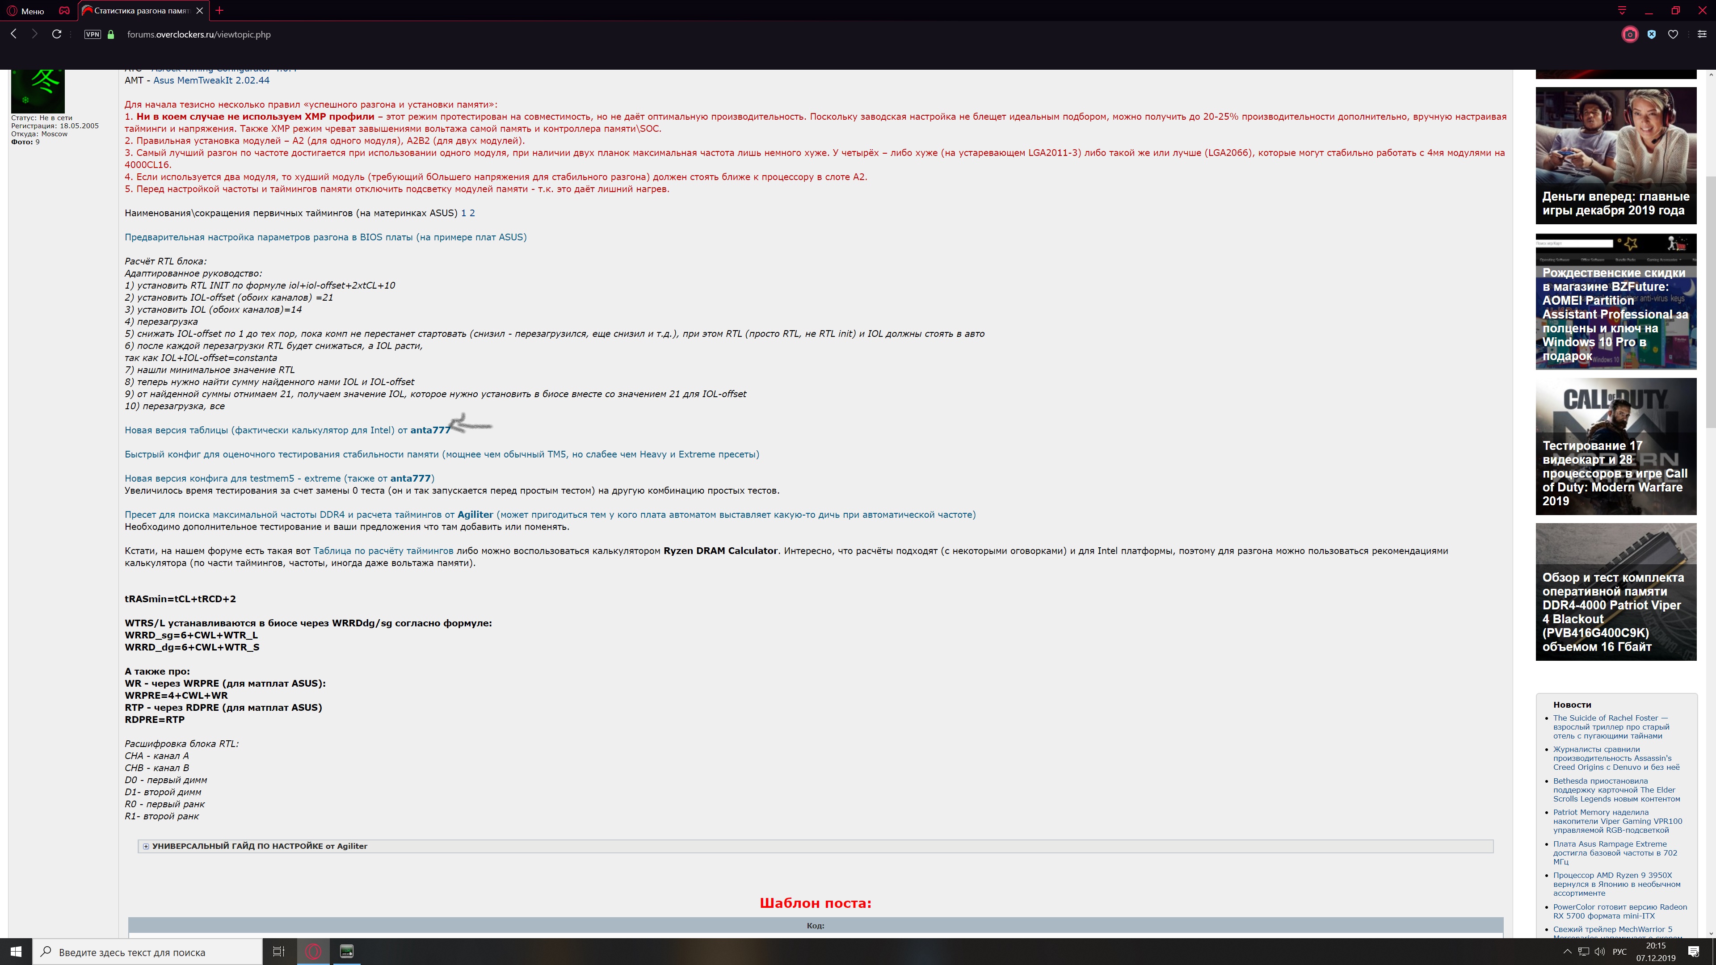Open Easy Setup sliders icon
The width and height of the screenshot is (1716, 965).
click(1701, 35)
